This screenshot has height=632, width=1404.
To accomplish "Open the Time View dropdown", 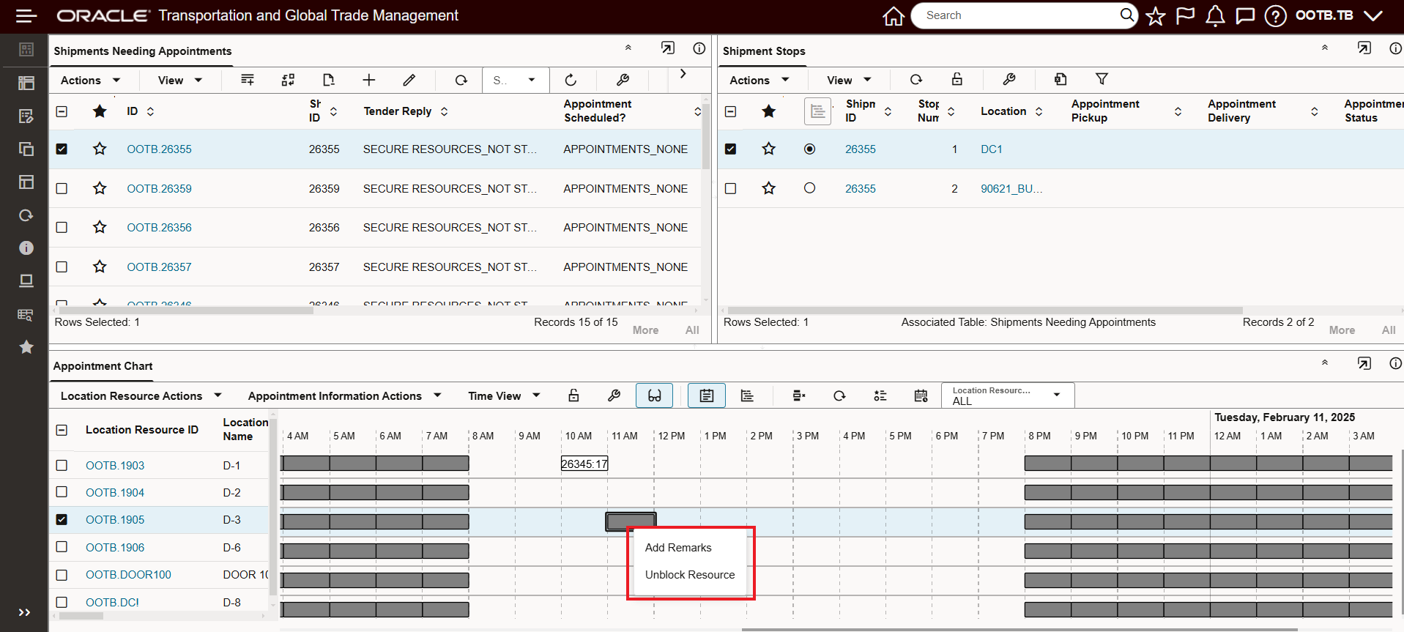I will (504, 395).
